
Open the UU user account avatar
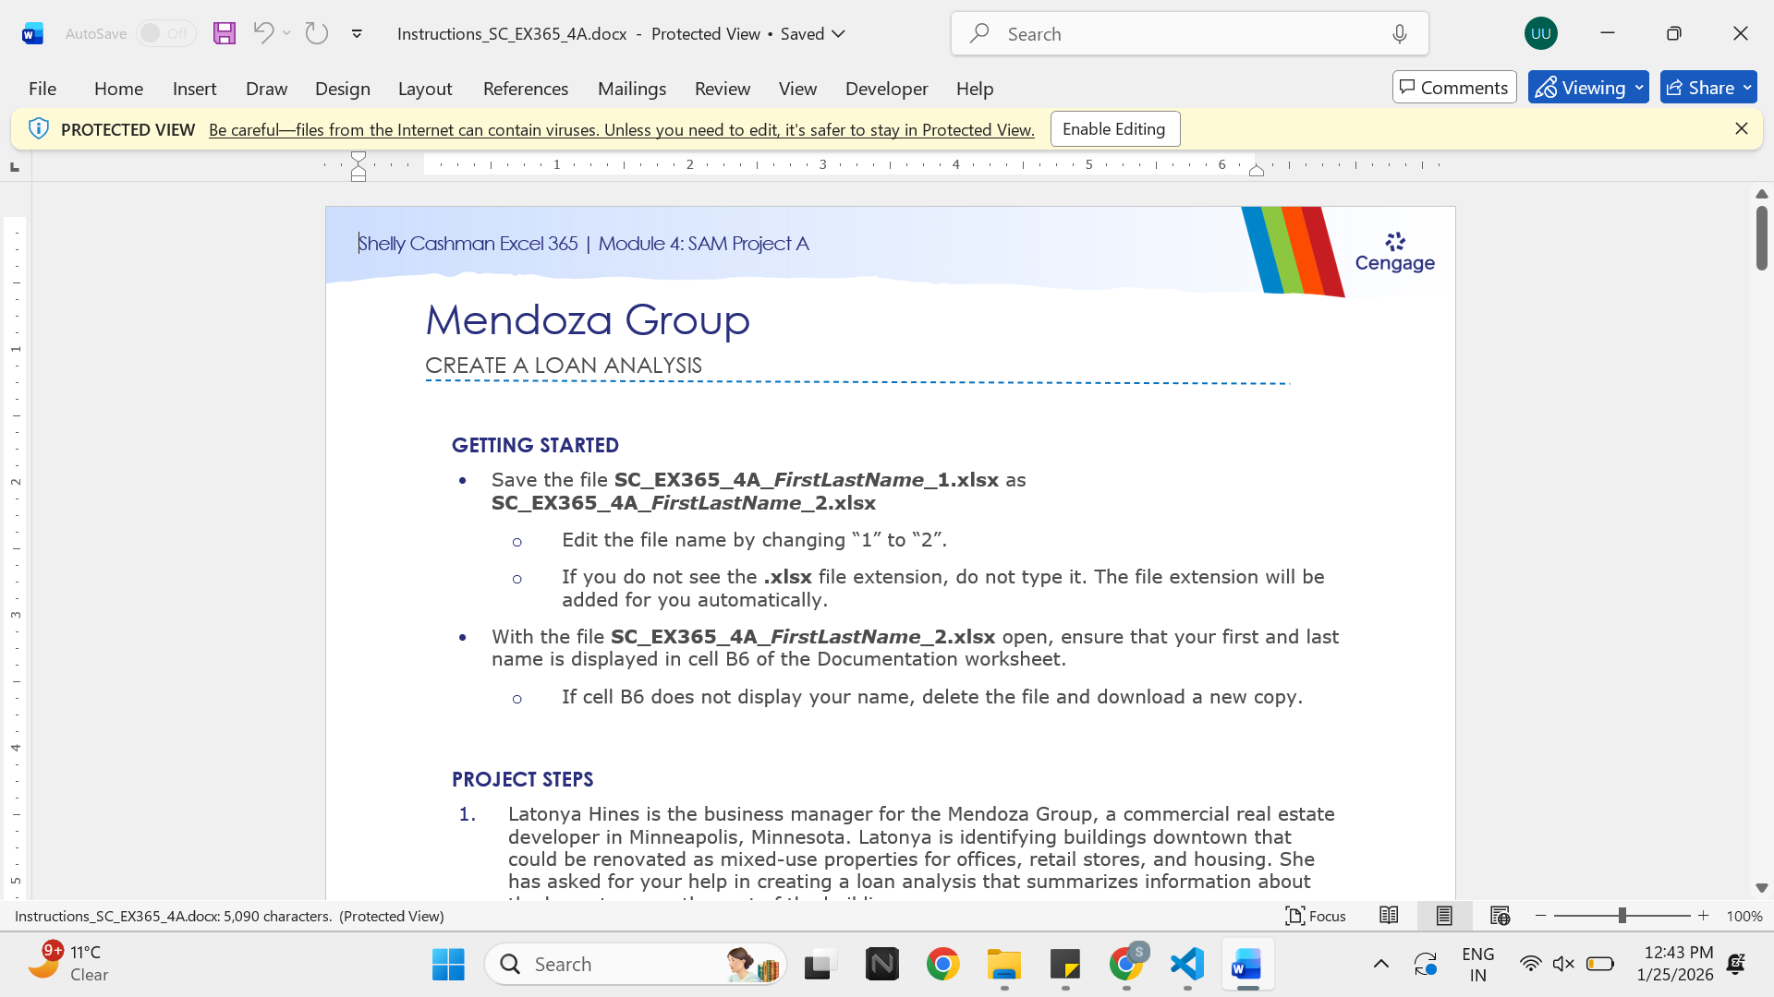(1540, 34)
